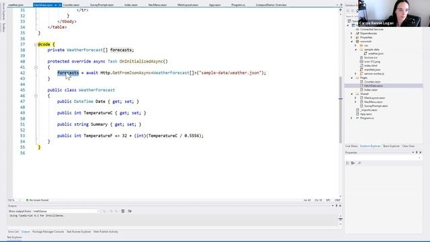
Task: Collapse the Pages folder node
Action: (x=352, y=78)
